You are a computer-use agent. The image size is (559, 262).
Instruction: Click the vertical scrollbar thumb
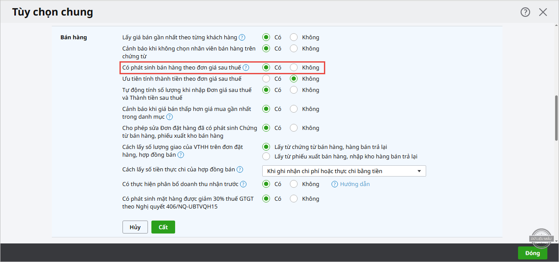[556, 117]
